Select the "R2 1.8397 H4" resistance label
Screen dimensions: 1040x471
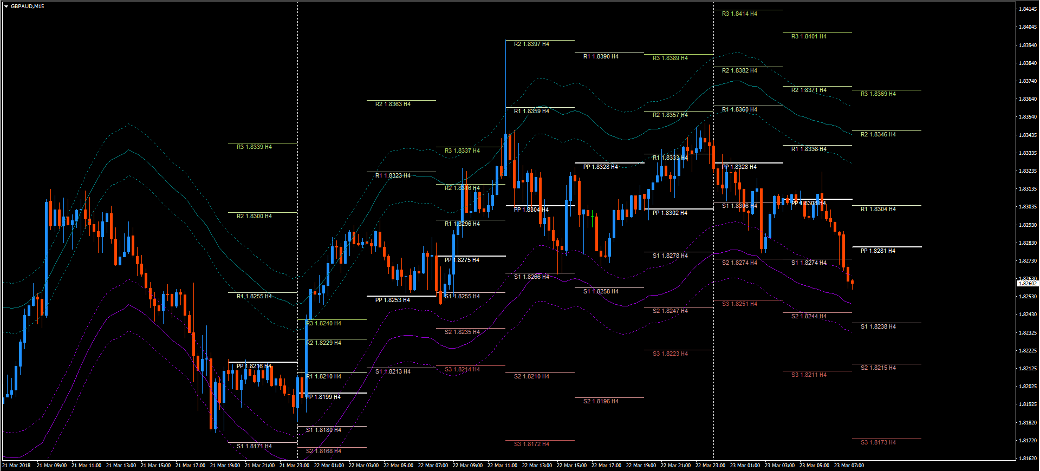531,44
